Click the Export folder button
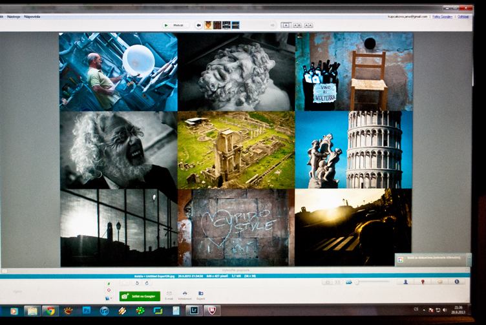The image size is (486, 325). (200, 295)
